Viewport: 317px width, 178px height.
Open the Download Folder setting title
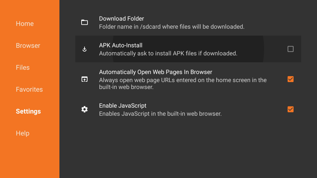[122, 19]
